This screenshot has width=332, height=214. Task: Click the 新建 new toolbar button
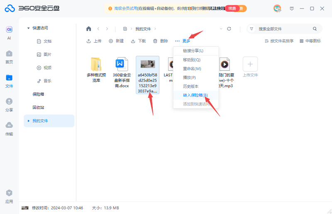[116, 41]
